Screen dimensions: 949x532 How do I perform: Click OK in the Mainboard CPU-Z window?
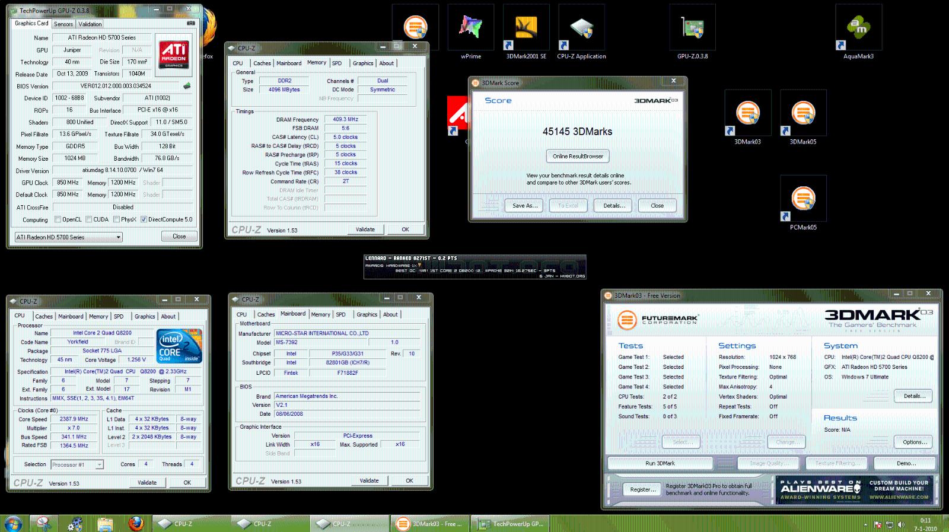tap(409, 480)
